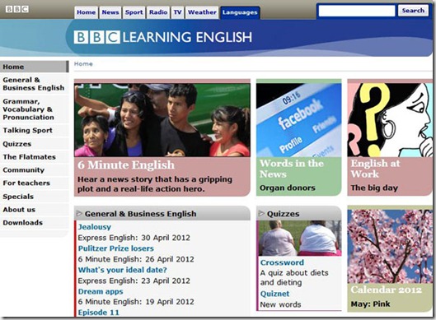Expand arrow beside General & Business English heading
Viewport: 436px width, 320px height.
[x=79, y=213]
